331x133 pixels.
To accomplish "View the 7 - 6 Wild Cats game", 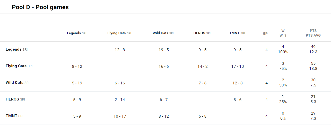I will click(x=203, y=83).
